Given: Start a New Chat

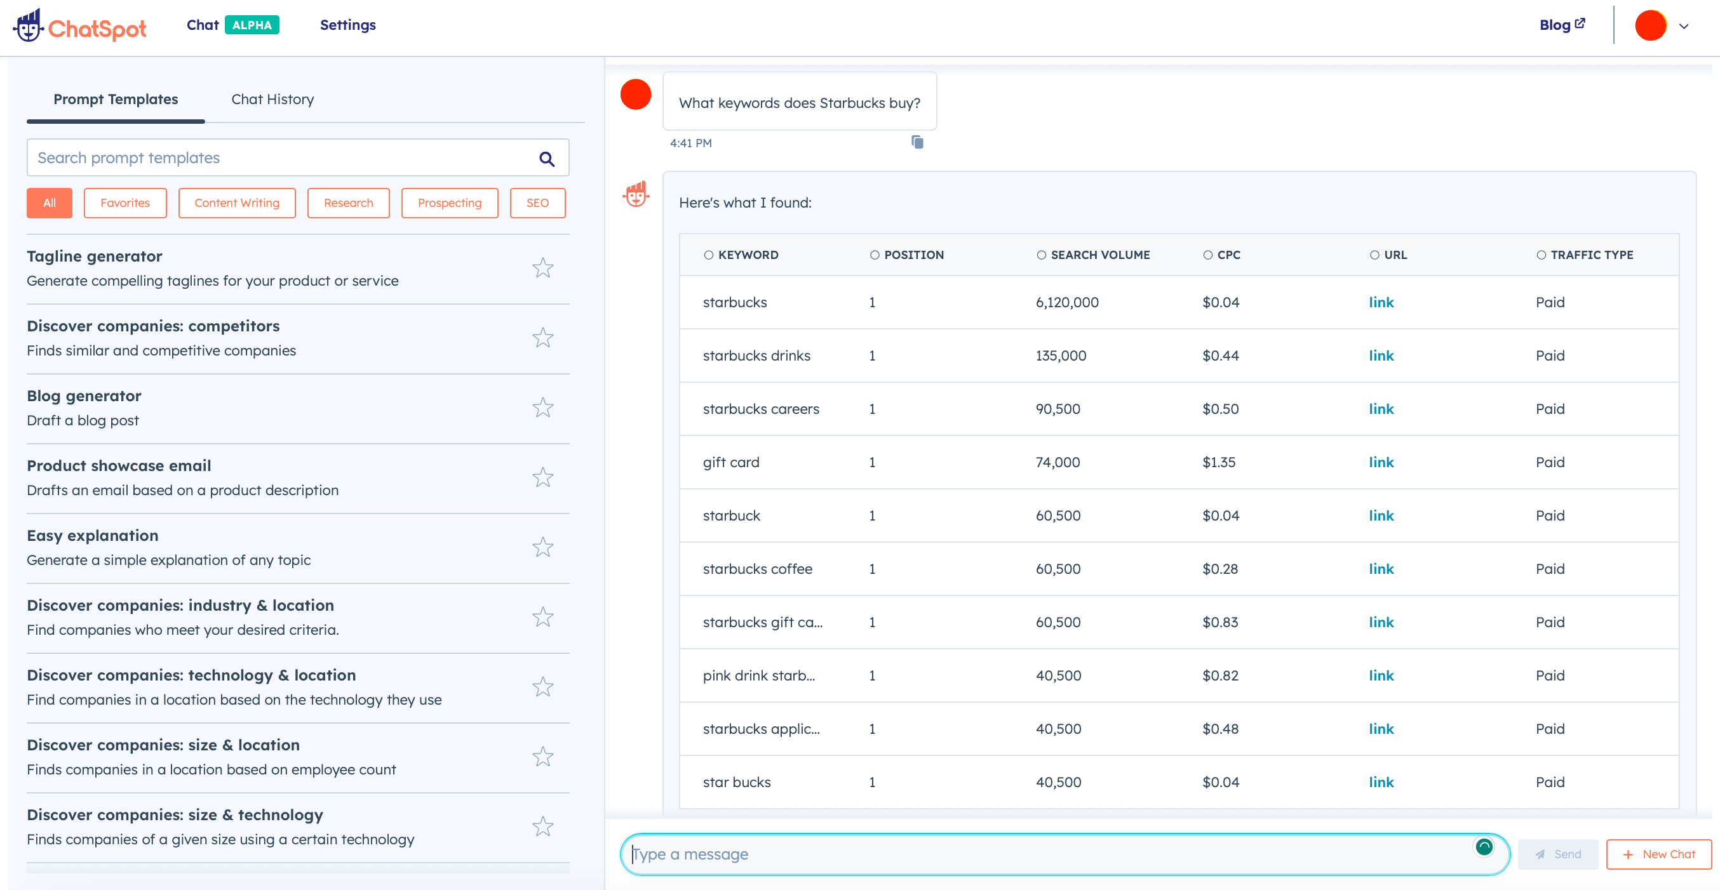Looking at the screenshot, I should pos(1658,854).
